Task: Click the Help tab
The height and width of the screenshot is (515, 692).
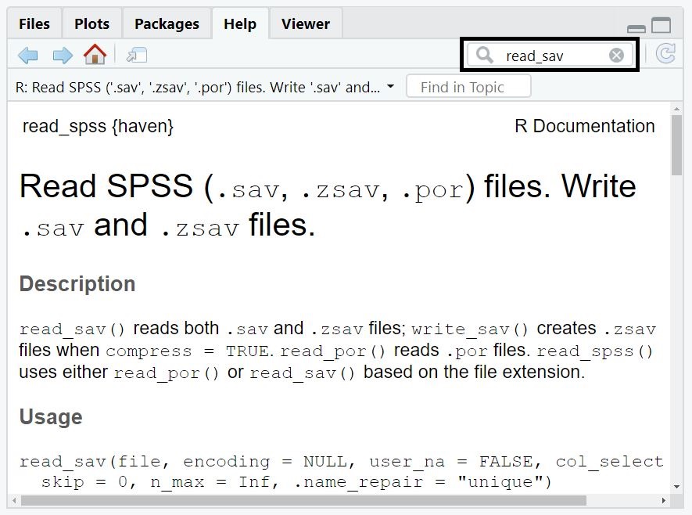Action: (239, 24)
